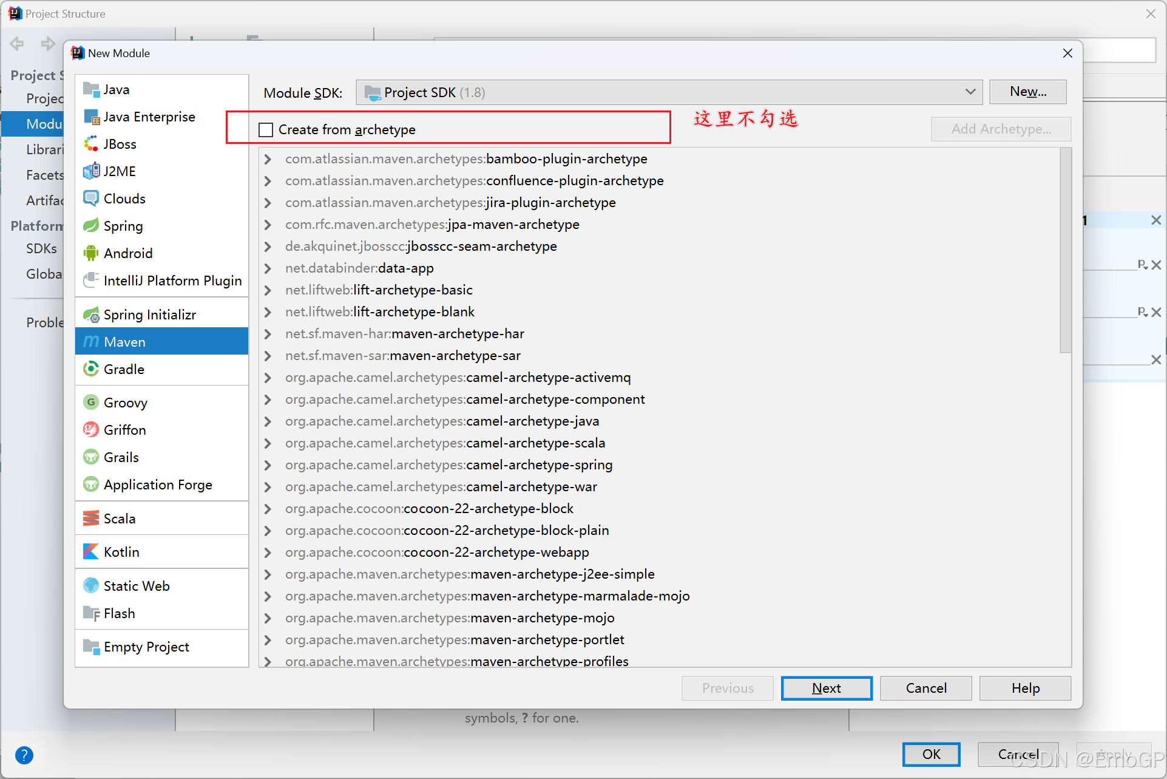The image size is (1167, 779).
Task: Click the New... SDK button
Action: point(1028,92)
